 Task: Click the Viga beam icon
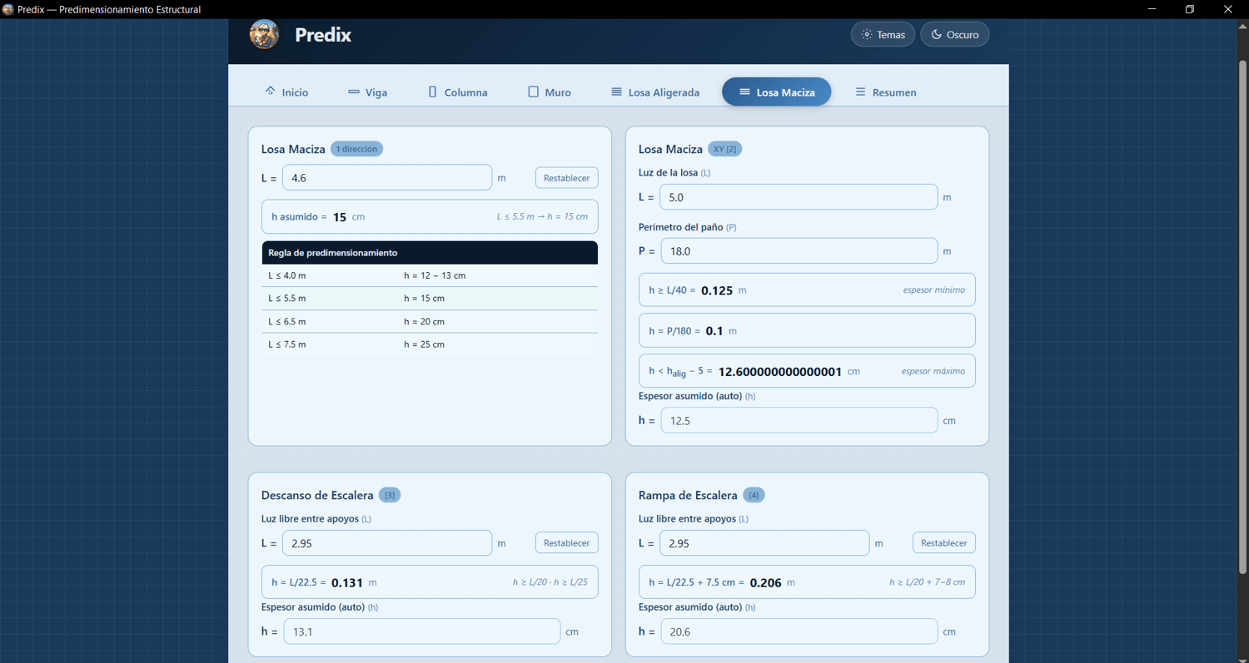click(354, 92)
